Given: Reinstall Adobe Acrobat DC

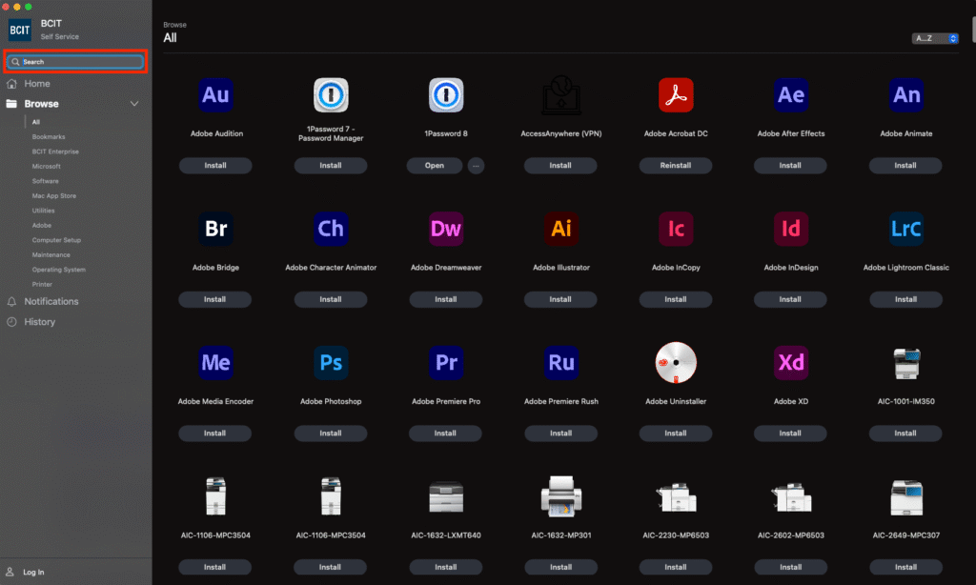Looking at the screenshot, I should (x=676, y=166).
